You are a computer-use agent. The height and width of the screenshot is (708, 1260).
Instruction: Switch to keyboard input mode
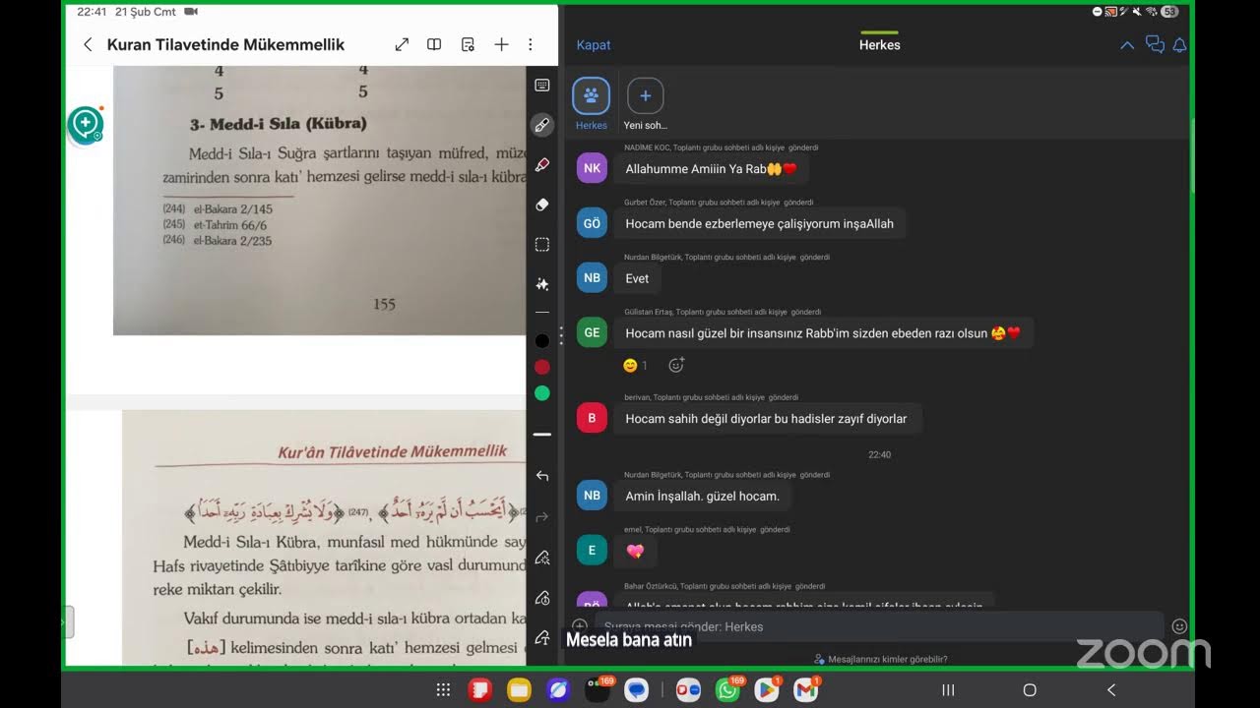tap(542, 86)
